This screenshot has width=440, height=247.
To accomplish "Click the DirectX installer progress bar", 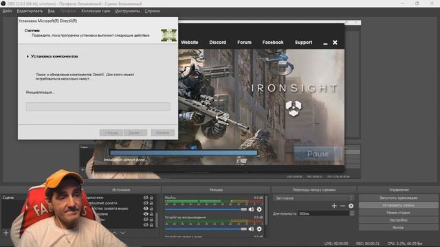I will (98, 107).
